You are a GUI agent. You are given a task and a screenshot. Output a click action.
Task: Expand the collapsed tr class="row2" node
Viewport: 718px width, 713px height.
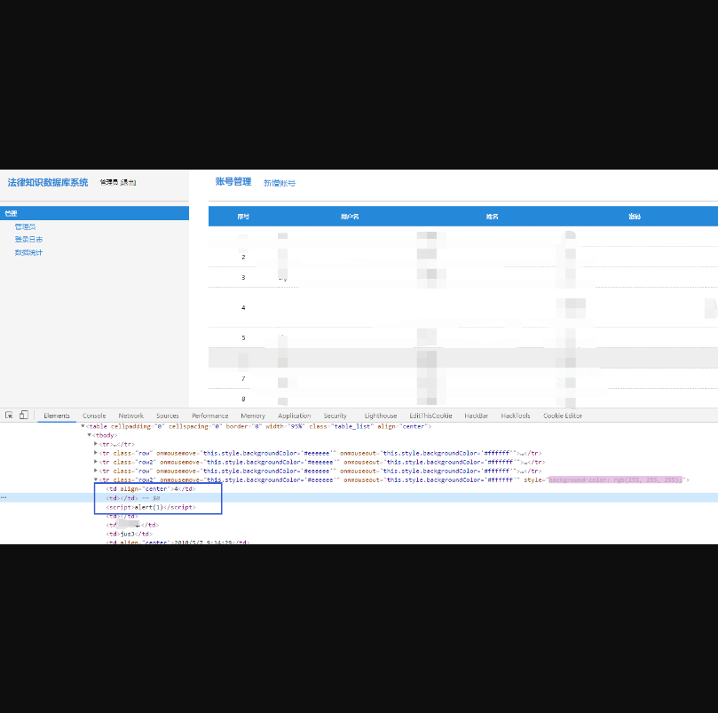click(96, 462)
